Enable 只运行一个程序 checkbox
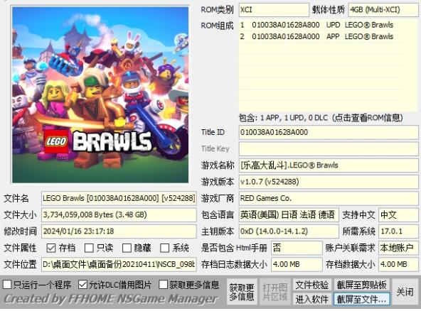Screen dimensions: 421x311 click(7, 285)
